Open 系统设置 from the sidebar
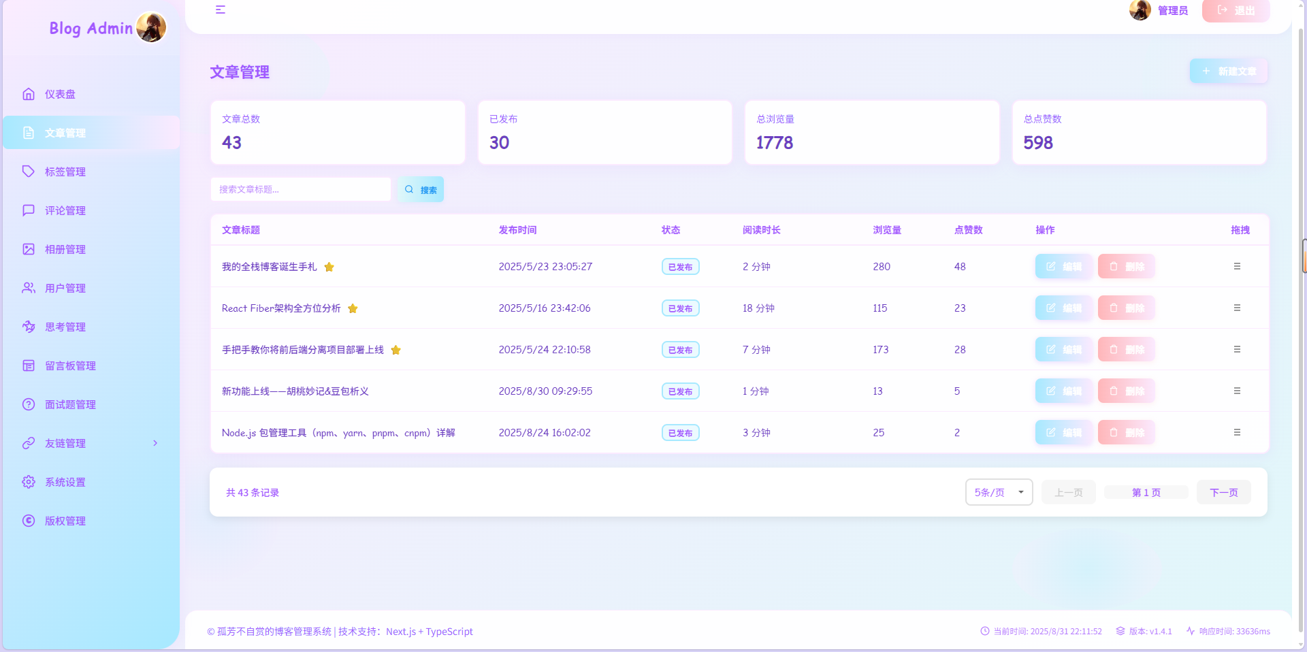1307x652 pixels. [x=65, y=482]
